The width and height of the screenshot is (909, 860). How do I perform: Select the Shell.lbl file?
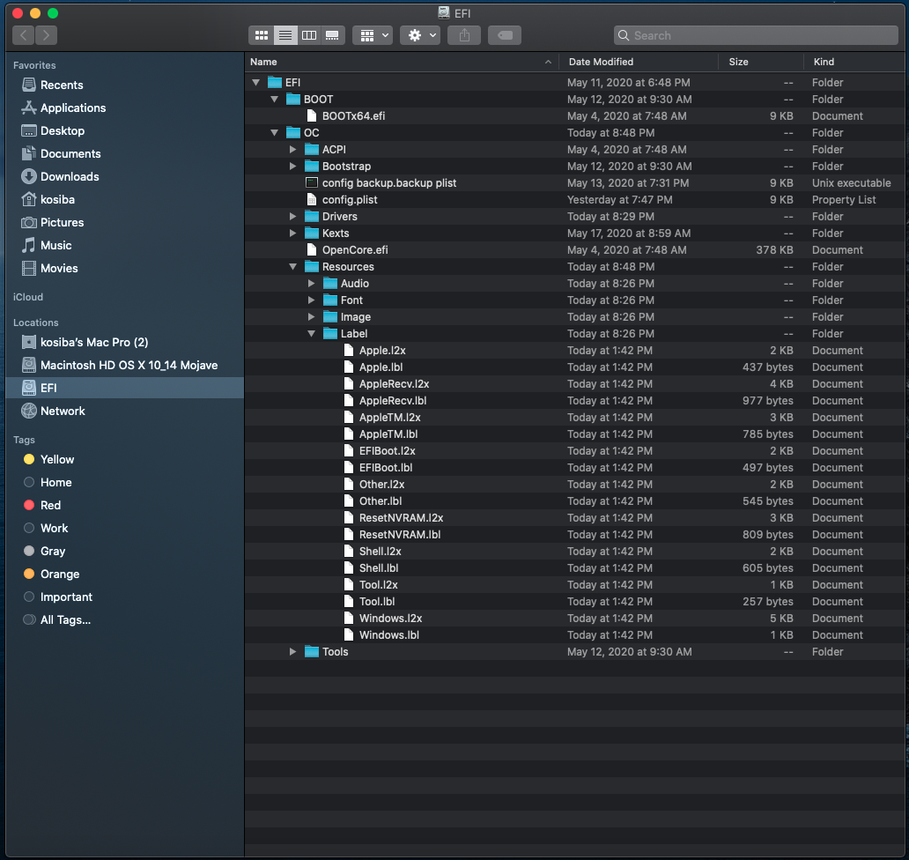(x=576, y=568)
